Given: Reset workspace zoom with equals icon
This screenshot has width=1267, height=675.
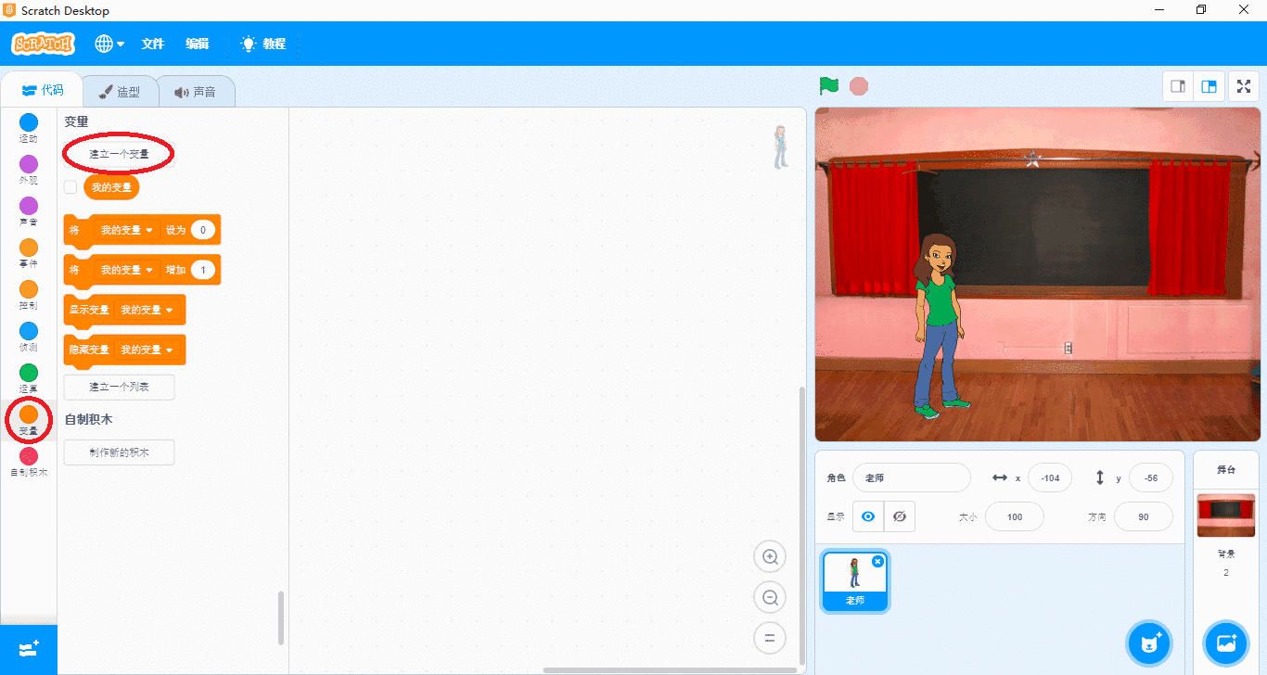Looking at the screenshot, I should 769,638.
